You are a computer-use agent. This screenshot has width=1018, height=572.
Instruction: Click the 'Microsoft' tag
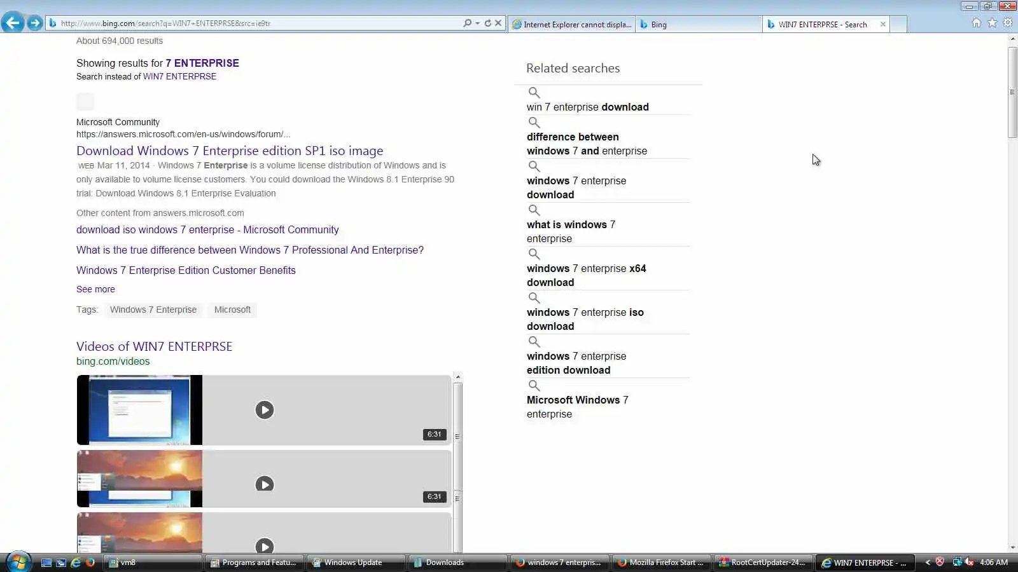pos(232,310)
